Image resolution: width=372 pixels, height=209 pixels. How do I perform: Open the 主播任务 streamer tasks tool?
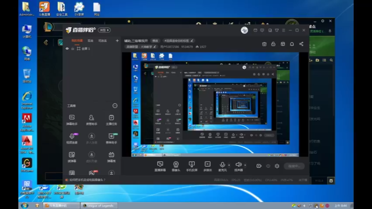click(x=111, y=120)
